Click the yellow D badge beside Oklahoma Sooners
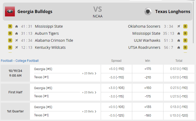 pyautogui.click(x=185, y=26)
